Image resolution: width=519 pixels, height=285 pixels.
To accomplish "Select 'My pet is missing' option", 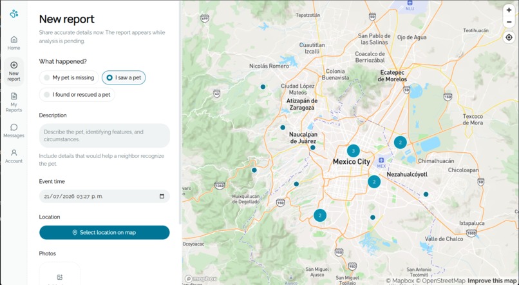I will pos(69,77).
